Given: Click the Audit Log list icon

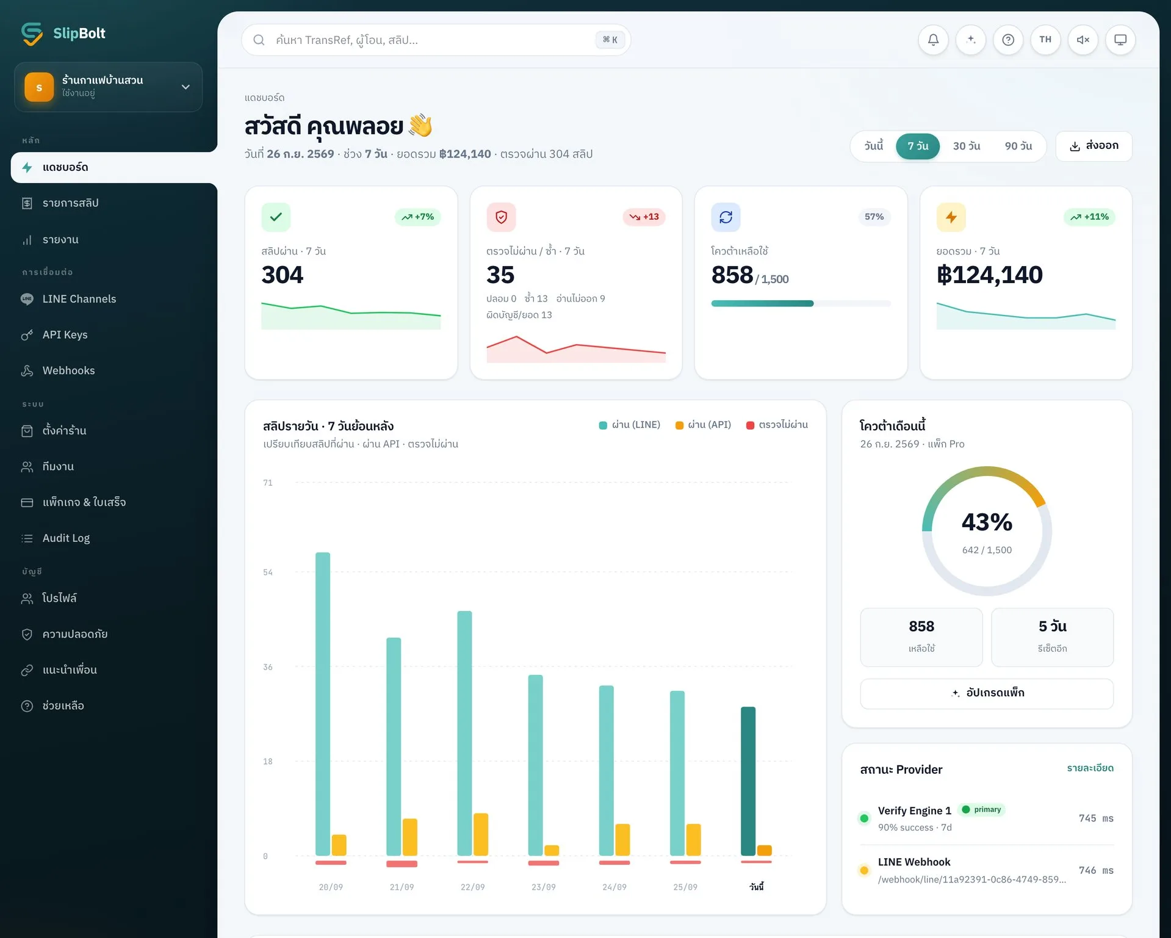Looking at the screenshot, I should coord(27,538).
